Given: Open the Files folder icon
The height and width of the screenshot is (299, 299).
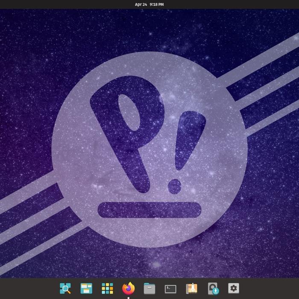Looking at the screenshot, I should coord(149,288).
